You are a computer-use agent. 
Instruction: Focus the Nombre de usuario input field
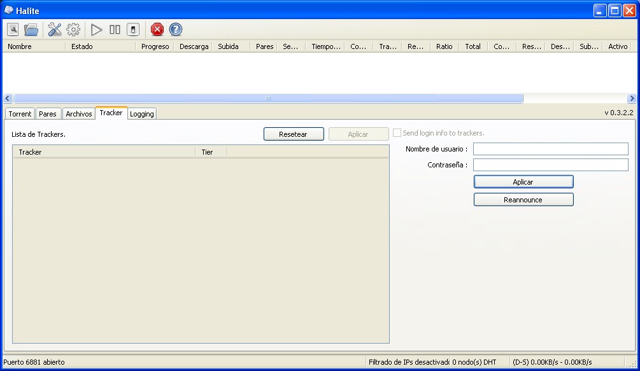pos(550,149)
